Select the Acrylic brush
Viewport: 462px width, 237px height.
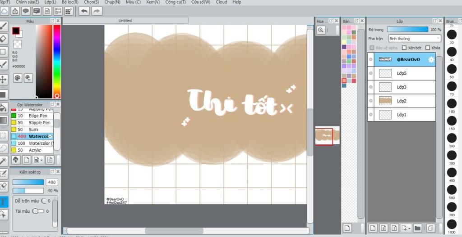[x=32, y=150]
